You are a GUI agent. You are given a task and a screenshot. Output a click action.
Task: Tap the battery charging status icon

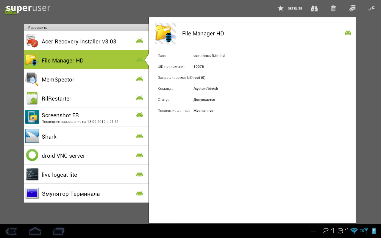pos(374,231)
